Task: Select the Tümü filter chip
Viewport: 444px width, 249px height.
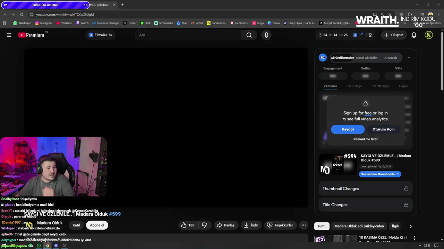Action: point(322,226)
